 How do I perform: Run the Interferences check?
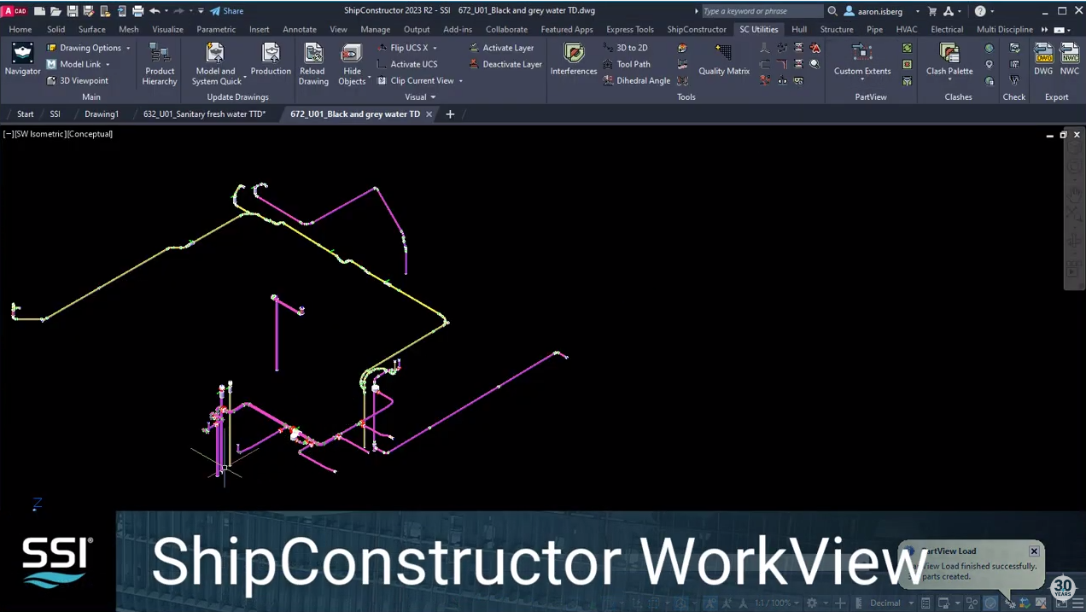[574, 60]
